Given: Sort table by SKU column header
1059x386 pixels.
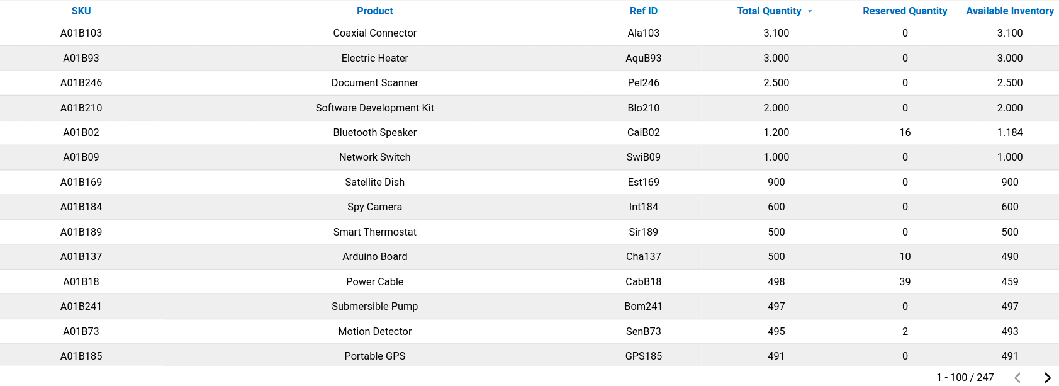Looking at the screenshot, I should (81, 11).
